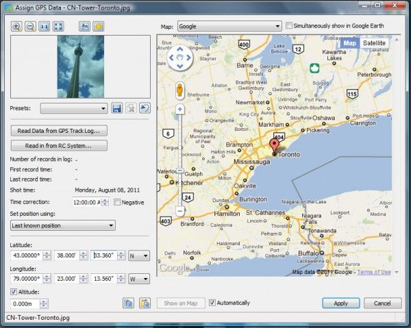Click the longitude seconds spinner arrows

point(121,279)
